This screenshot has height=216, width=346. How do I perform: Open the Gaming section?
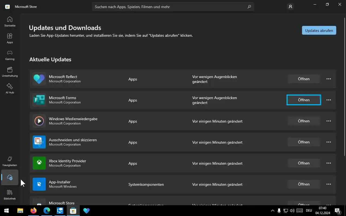(10, 55)
